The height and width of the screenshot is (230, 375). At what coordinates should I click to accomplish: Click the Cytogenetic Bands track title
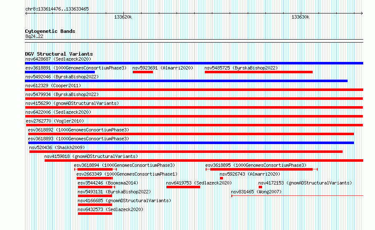coord(50,31)
